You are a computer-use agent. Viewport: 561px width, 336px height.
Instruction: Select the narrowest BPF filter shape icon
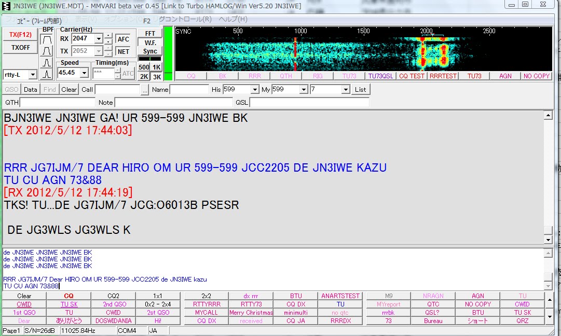pos(47,74)
